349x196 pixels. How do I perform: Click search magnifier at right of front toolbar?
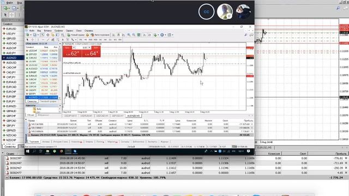tap(246, 35)
